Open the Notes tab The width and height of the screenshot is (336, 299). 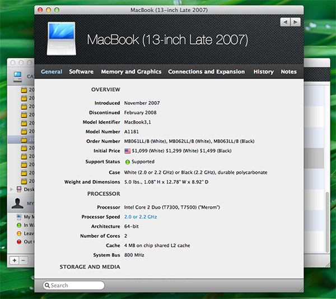288,72
